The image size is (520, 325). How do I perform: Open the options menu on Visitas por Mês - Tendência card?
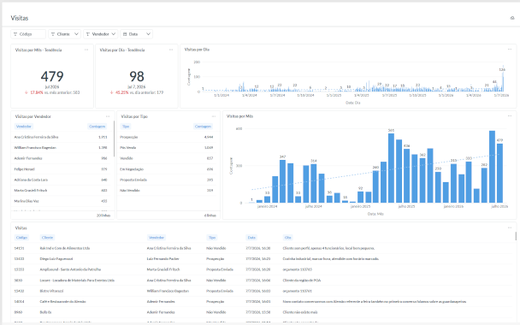86,50
